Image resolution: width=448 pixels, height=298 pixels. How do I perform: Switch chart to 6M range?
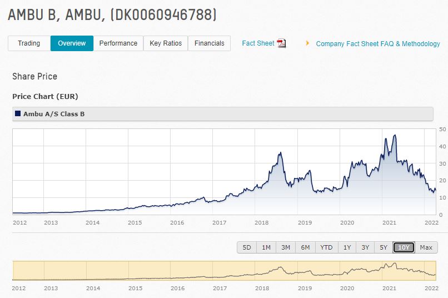(x=305, y=247)
